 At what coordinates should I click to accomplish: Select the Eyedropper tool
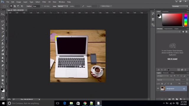pos(3,32)
